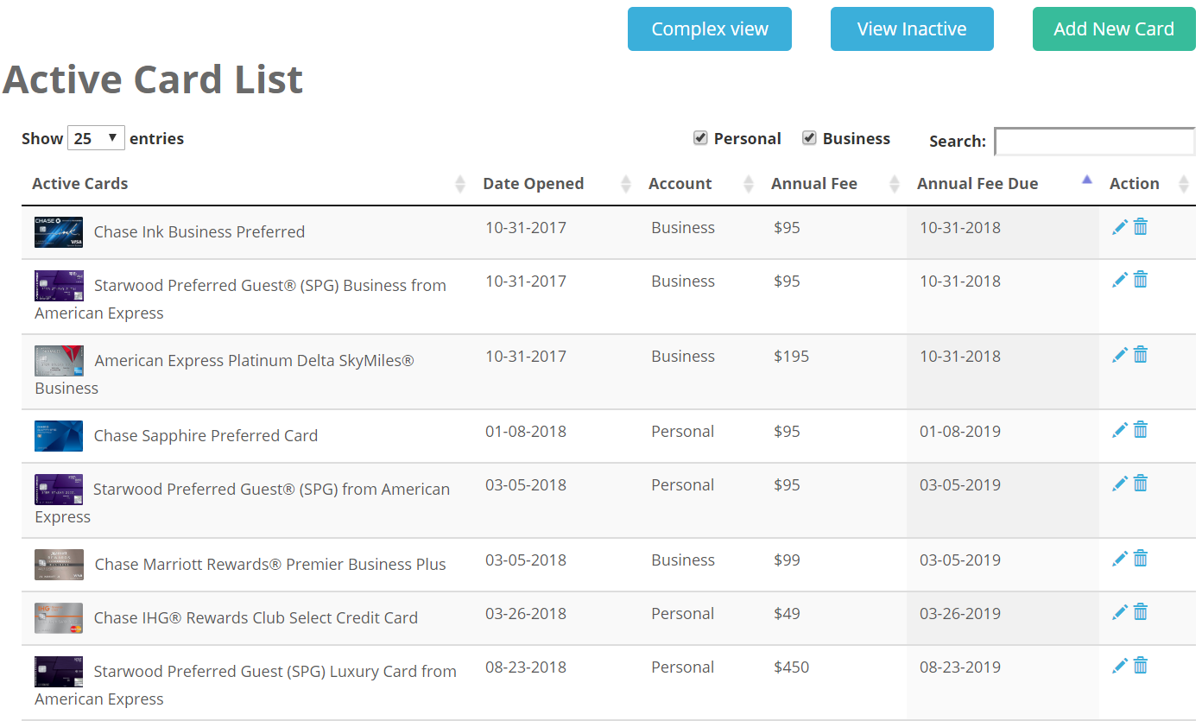Delete the Chase Sapphire Preferred Card
Viewport: 1202px width, 721px height.
1141,430
